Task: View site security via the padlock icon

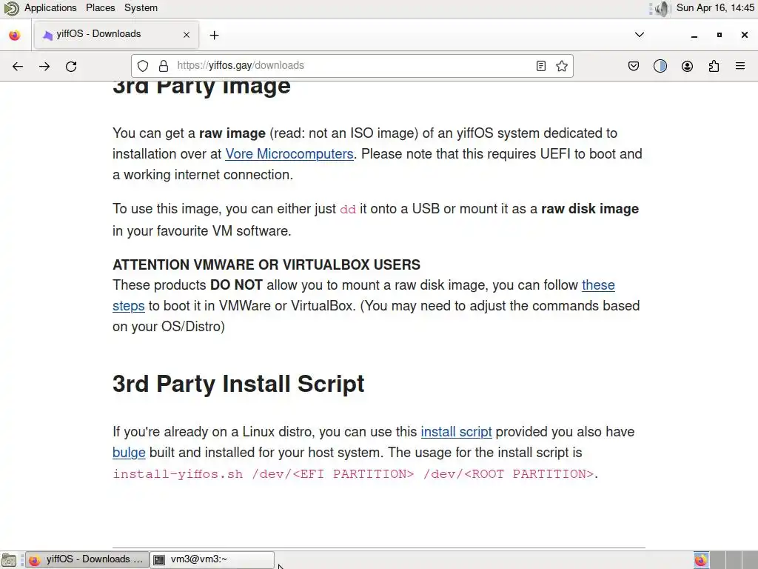Action: click(x=164, y=66)
